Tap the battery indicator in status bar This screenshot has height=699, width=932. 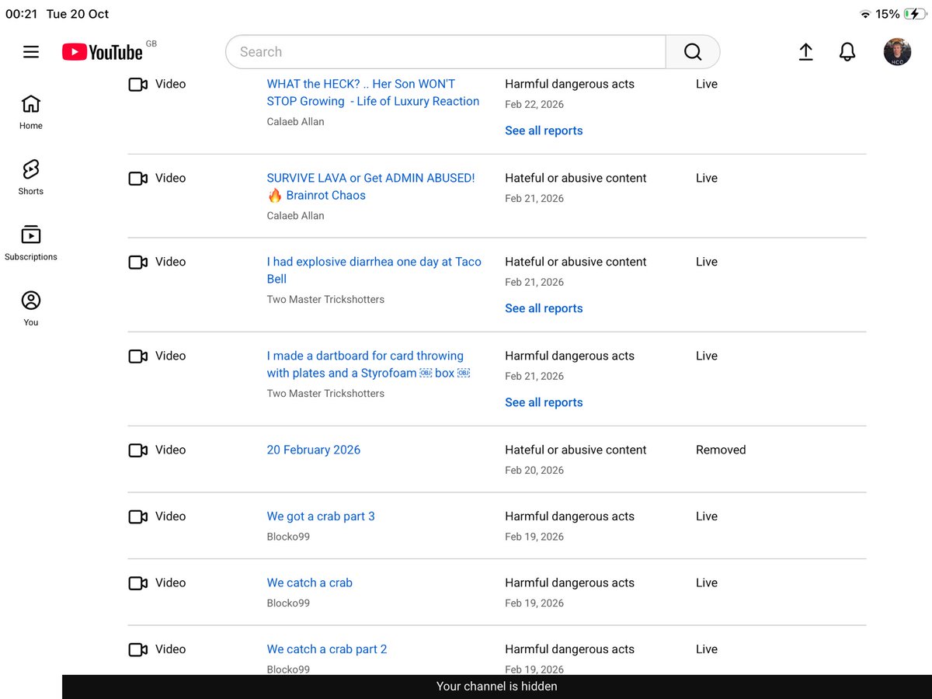[x=914, y=14]
